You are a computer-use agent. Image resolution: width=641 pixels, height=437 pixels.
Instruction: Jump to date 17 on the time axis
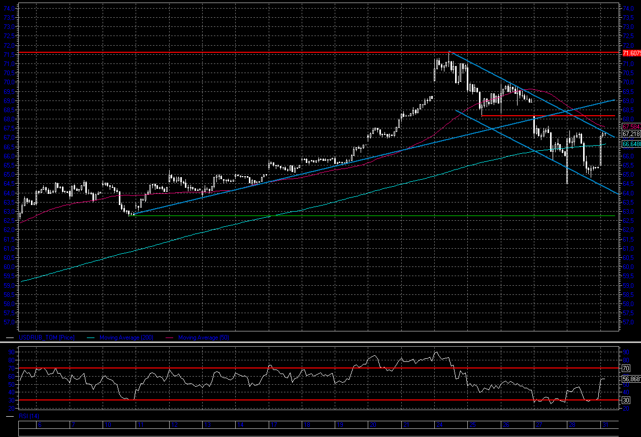click(273, 424)
